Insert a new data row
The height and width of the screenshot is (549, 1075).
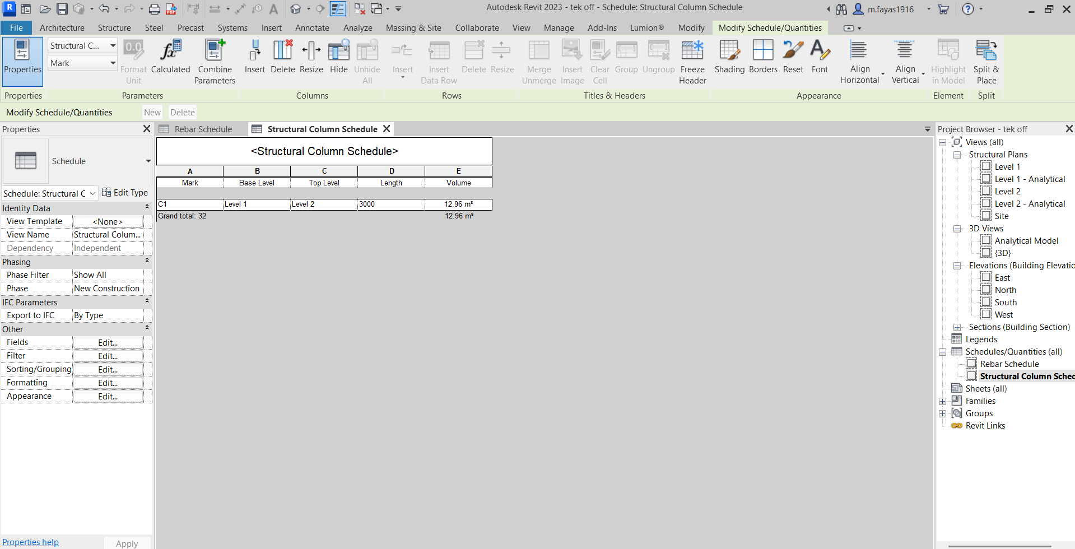pos(439,61)
